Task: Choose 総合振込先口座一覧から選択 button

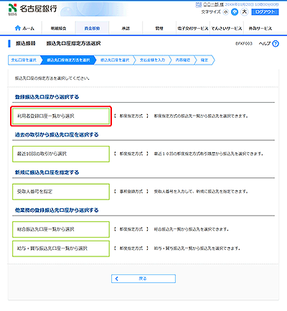Action: click(61, 229)
